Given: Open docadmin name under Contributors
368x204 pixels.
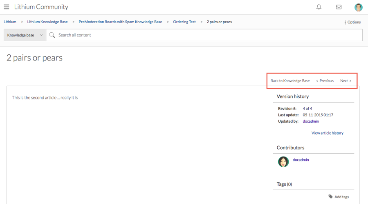Looking at the screenshot, I should (301, 159).
